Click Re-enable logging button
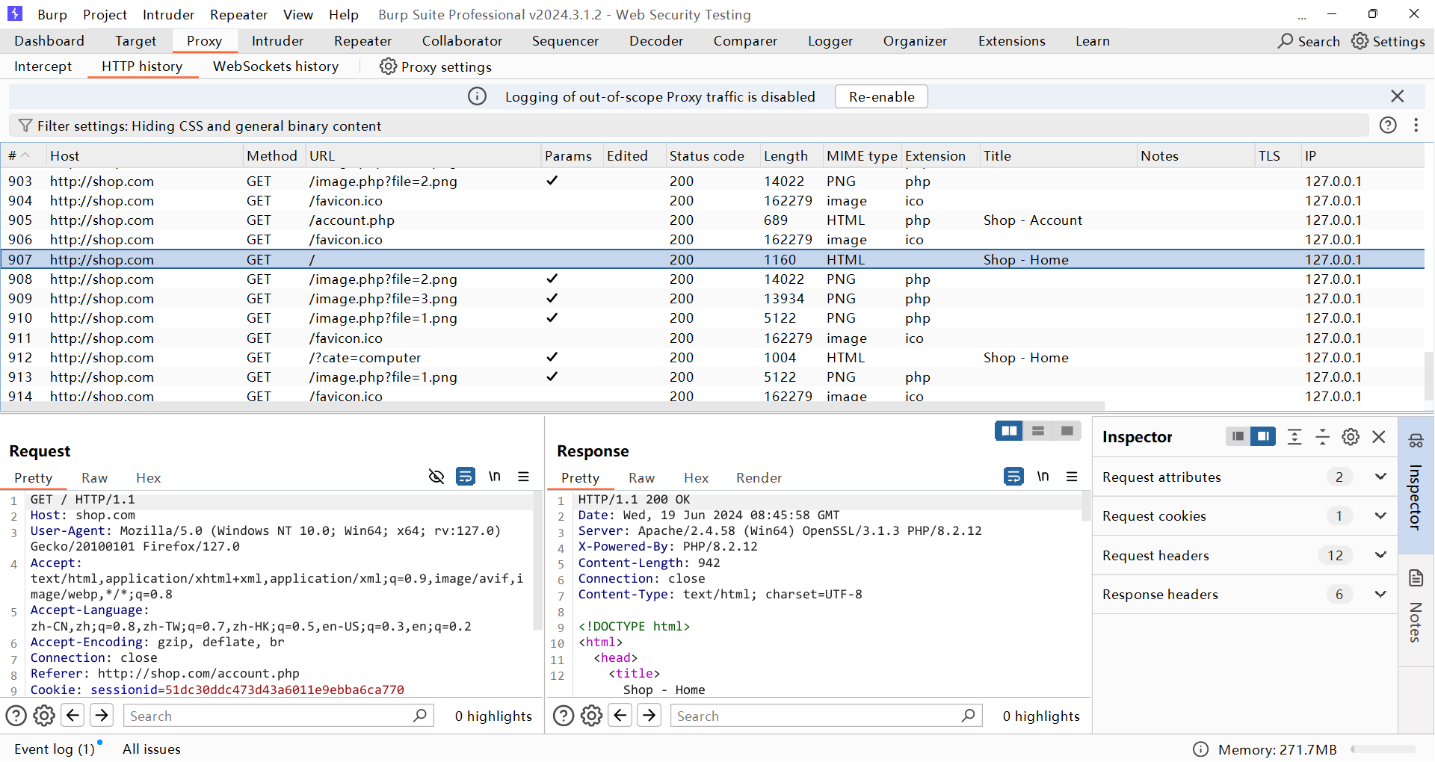1435x762 pixels. tap(881, 96)
